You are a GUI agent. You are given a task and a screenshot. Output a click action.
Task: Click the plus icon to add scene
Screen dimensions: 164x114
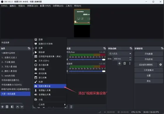(2, 107)
